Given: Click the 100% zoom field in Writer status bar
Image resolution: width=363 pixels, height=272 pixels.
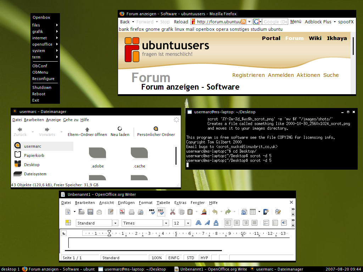Looking at the screenshot, I should tap(157, 258).
